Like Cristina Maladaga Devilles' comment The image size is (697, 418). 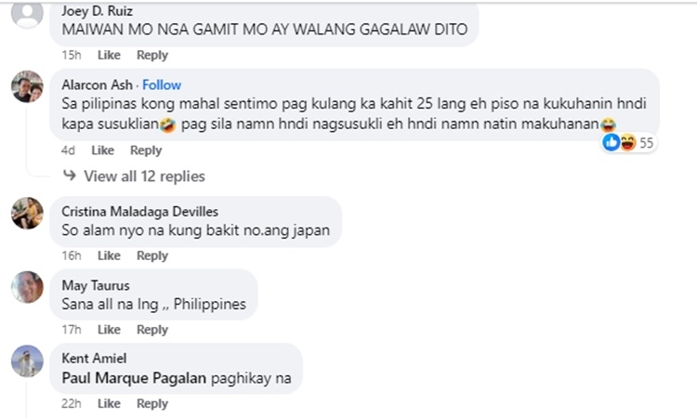[109, 255]
